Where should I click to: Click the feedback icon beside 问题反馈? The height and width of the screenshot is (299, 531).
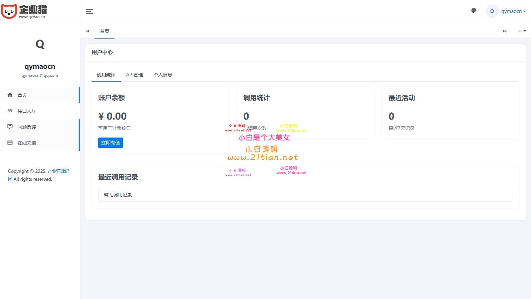pos(10,127)
